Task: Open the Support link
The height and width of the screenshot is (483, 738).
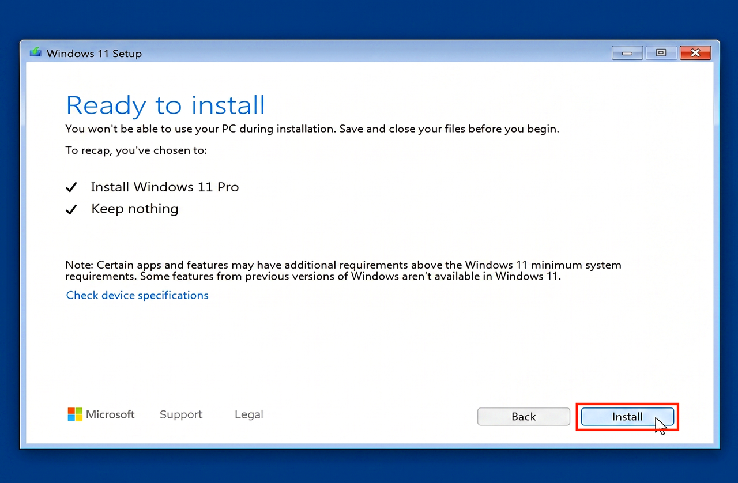Action: 181,414
